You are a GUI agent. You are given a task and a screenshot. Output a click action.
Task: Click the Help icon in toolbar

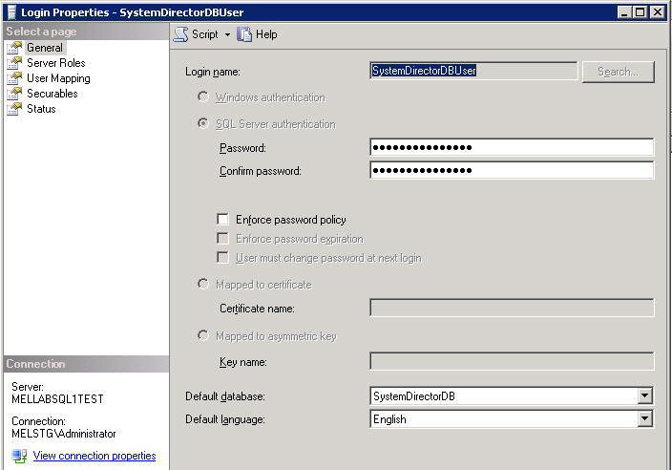(245, 34)
